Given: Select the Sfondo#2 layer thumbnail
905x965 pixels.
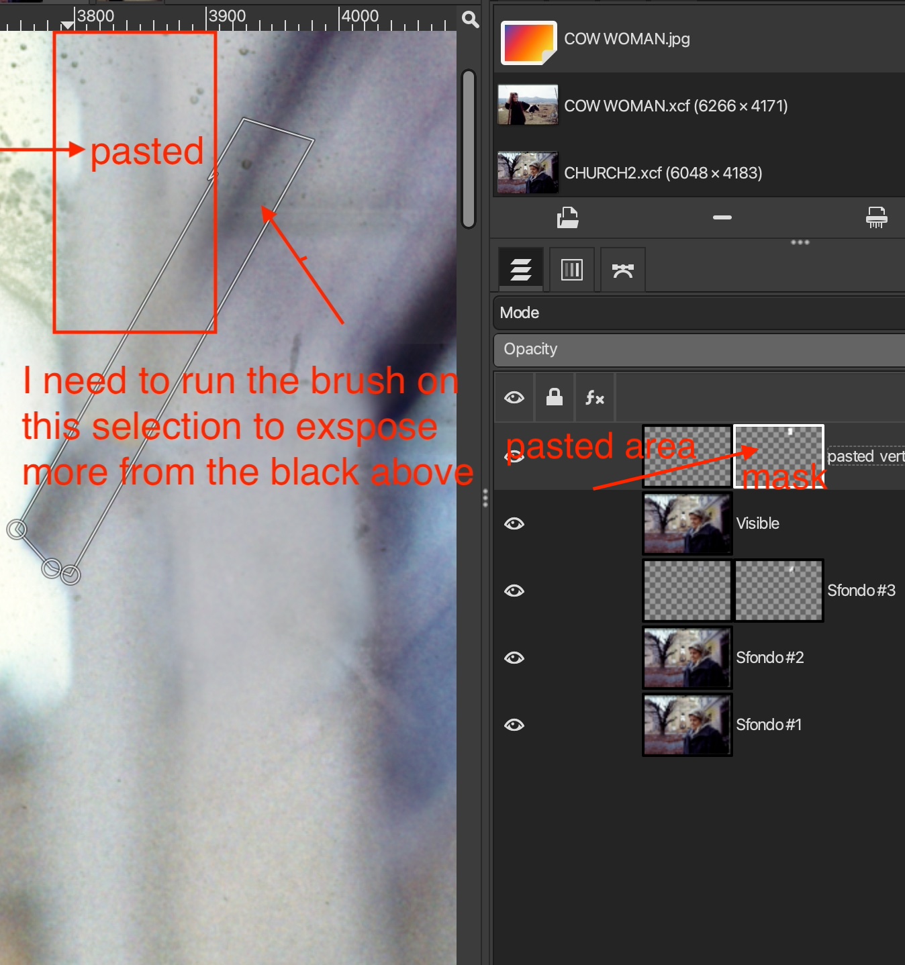Looking at the screenshot, I should (x=687, y=658).
